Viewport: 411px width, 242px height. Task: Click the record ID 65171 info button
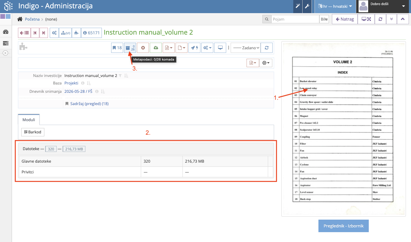pos(91,33)
